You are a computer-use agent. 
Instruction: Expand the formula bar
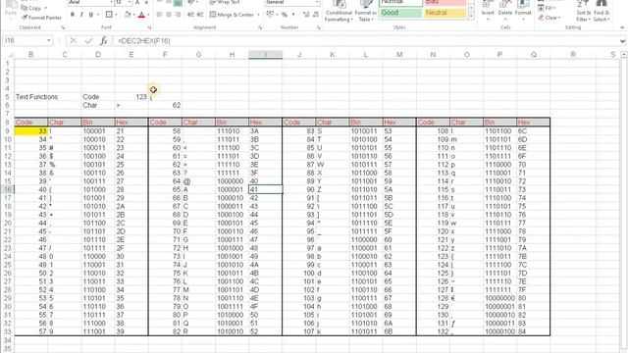(622, 41)
